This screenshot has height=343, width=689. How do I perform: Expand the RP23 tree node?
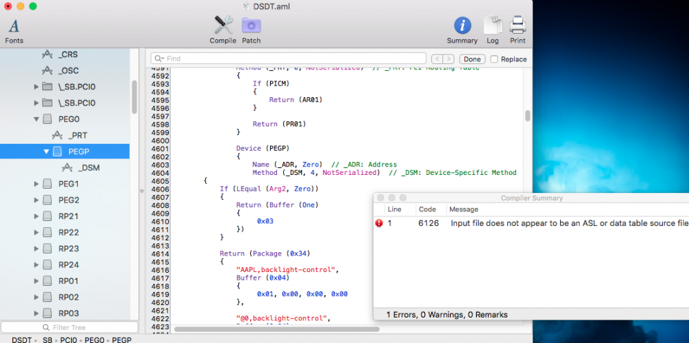click(x=37, y=249)
